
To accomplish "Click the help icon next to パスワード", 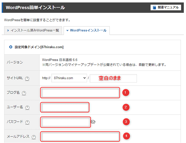I will point(28,122).
